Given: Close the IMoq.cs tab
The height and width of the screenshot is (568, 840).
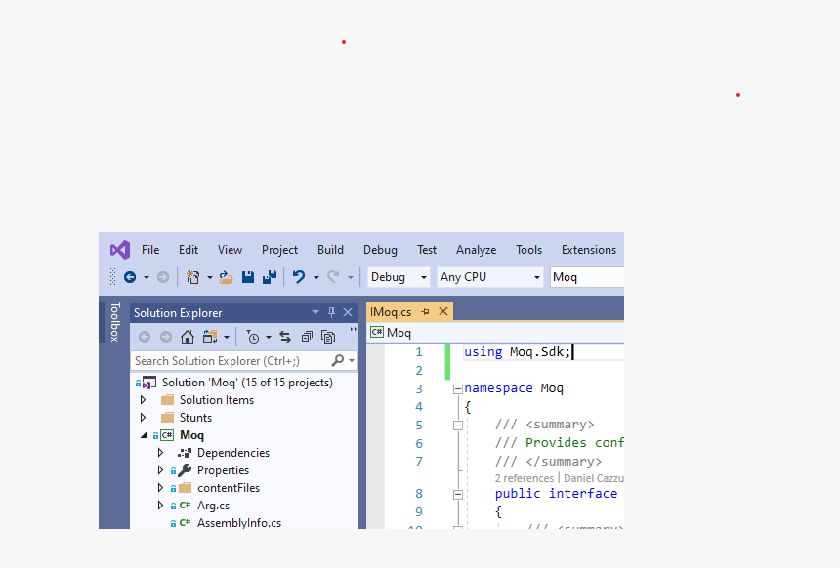Looking at the screenshot, I should tap(443, 311).
